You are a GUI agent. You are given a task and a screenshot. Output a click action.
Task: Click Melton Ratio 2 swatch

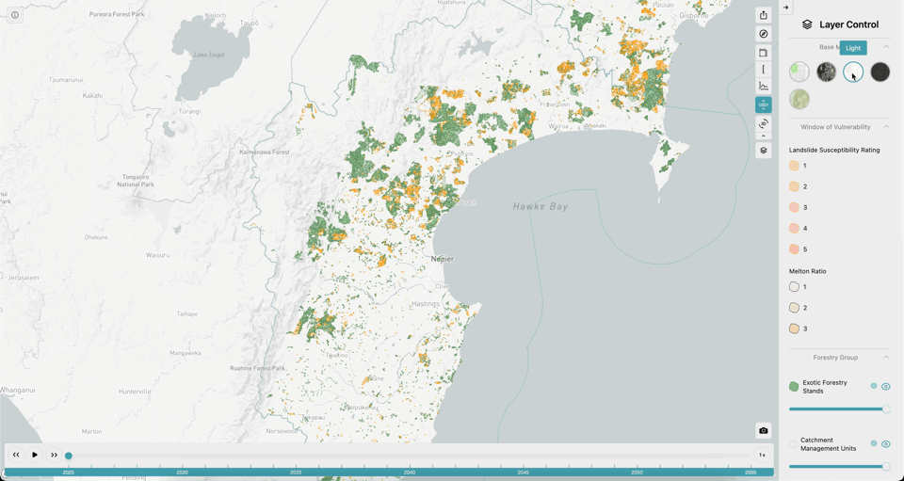click(794, 308)
